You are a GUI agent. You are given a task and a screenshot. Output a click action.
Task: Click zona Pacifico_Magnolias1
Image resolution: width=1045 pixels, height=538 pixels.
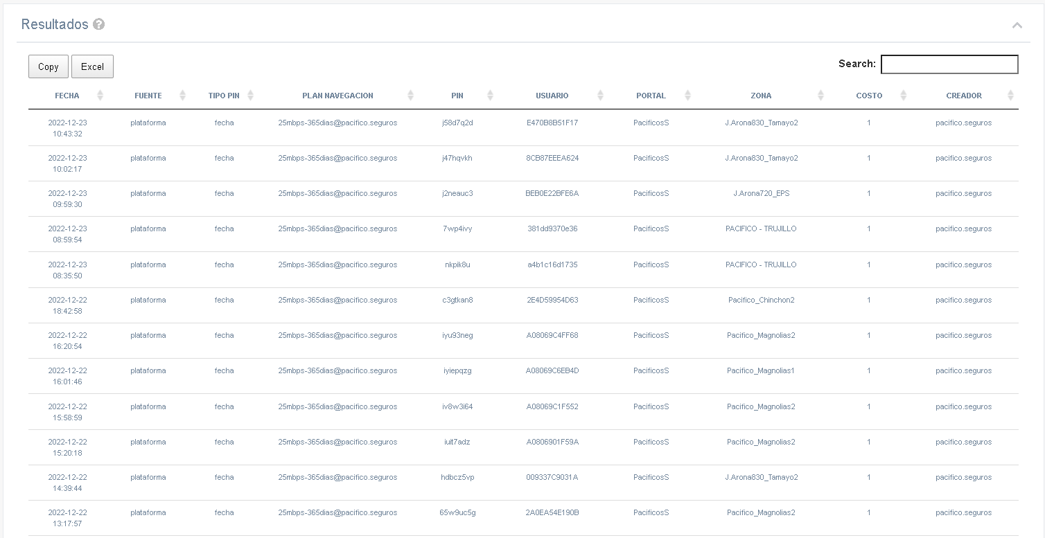pyautogui.click(x=761, y=370)
